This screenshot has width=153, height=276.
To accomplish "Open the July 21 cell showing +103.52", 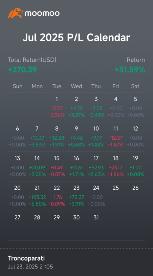I will [x=37, y=196].
